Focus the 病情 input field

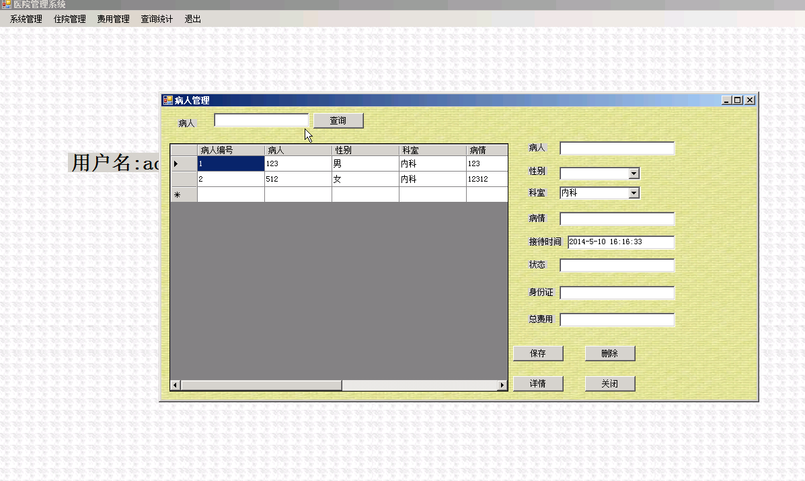pos(617,219)
